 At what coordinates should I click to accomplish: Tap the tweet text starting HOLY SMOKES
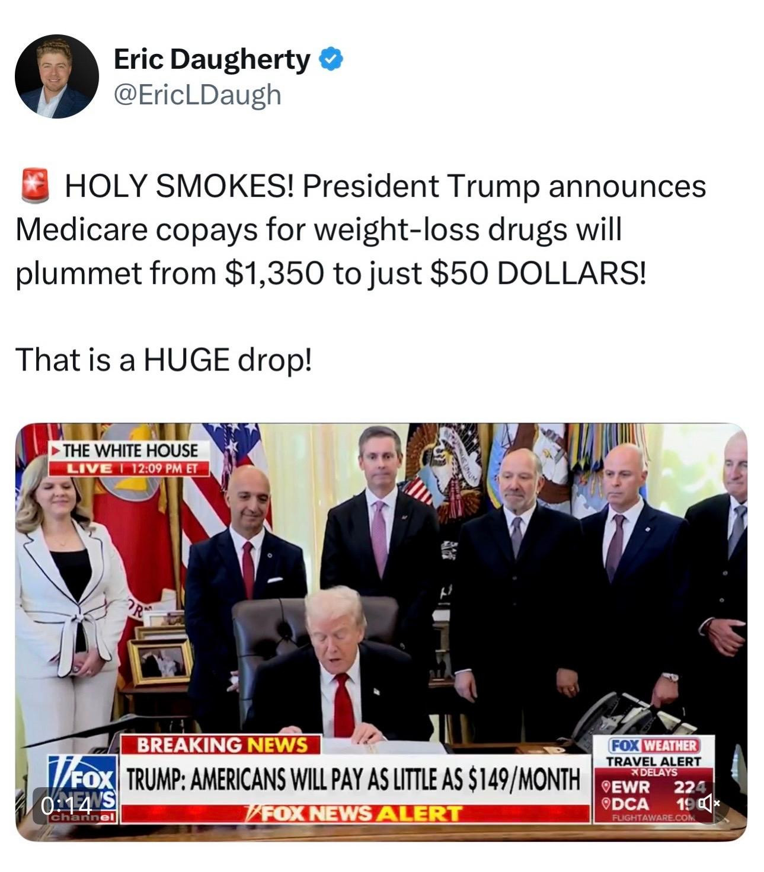(361, 230)
